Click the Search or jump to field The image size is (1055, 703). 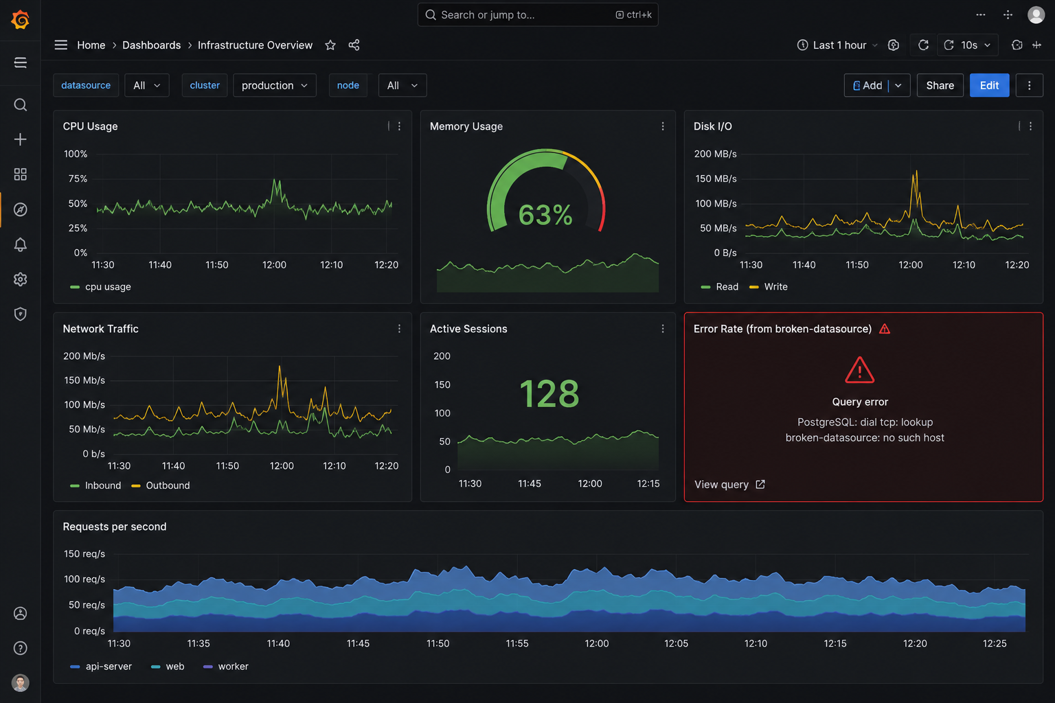coord(538,14)
